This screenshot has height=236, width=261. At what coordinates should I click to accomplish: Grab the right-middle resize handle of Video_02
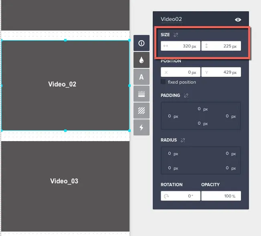pyautogui.click(x=129, y=86)
